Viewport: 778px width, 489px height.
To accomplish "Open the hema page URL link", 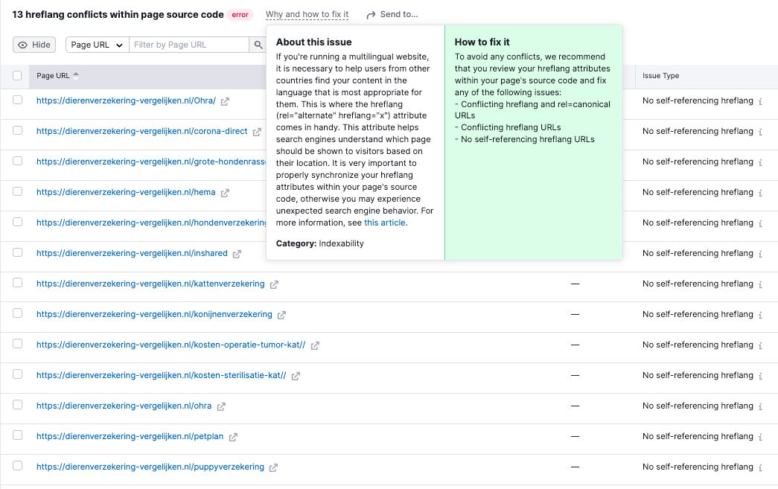I will pos(126,193).
